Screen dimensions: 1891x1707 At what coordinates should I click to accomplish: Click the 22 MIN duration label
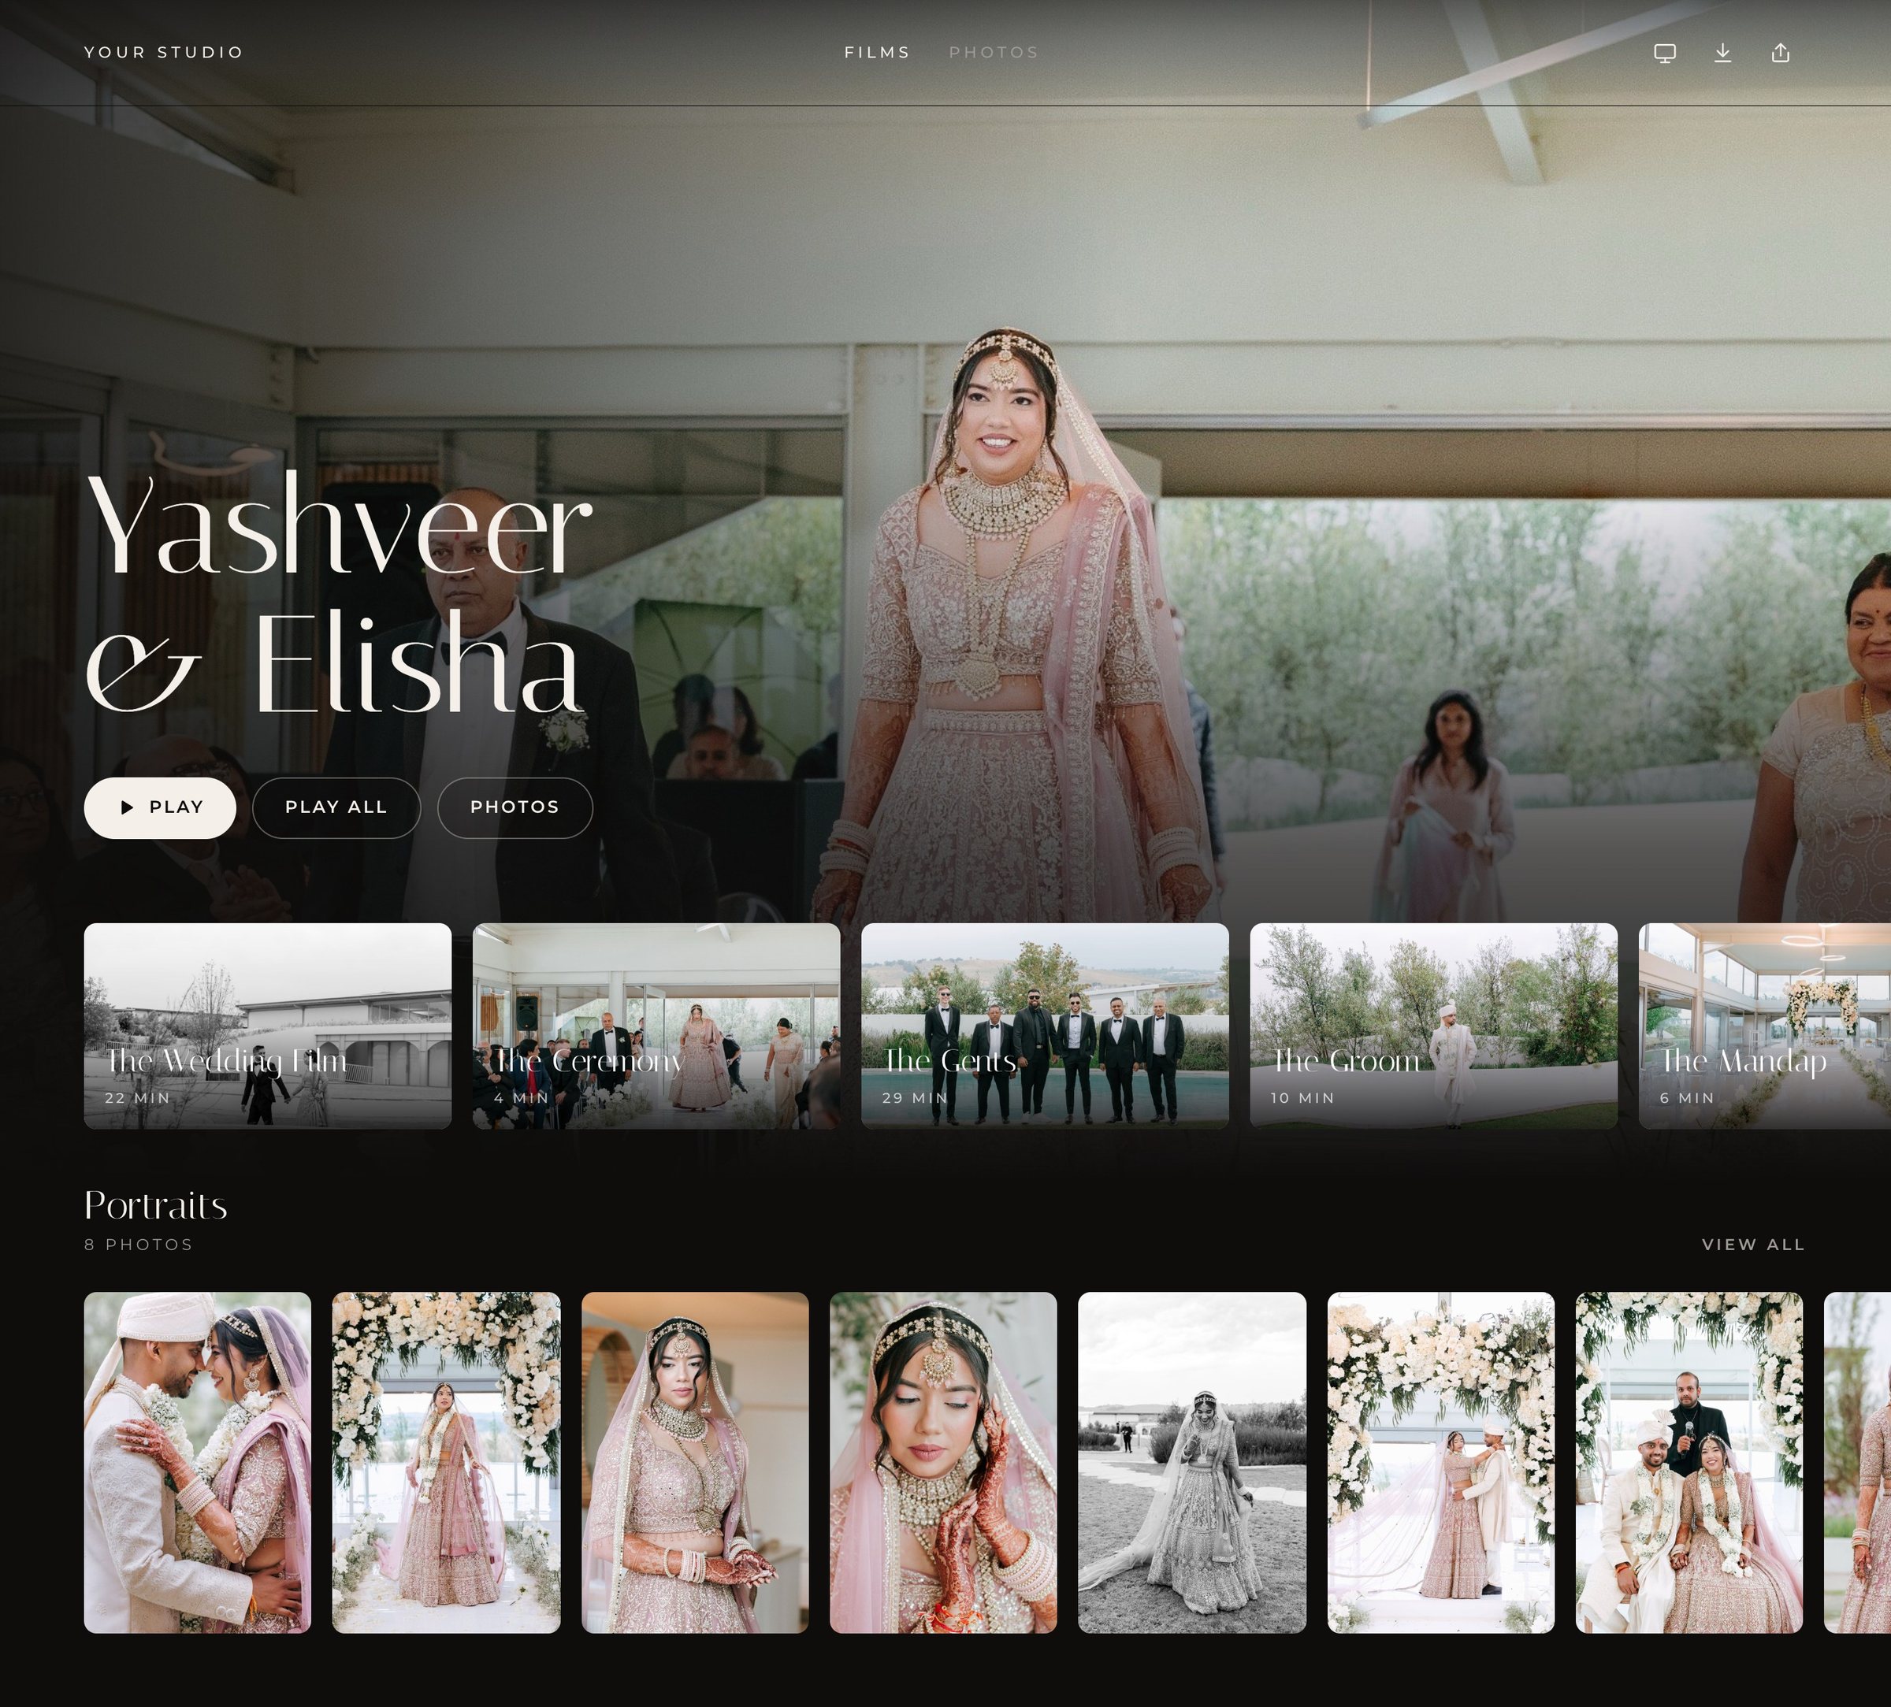(x=138, y=1098)
